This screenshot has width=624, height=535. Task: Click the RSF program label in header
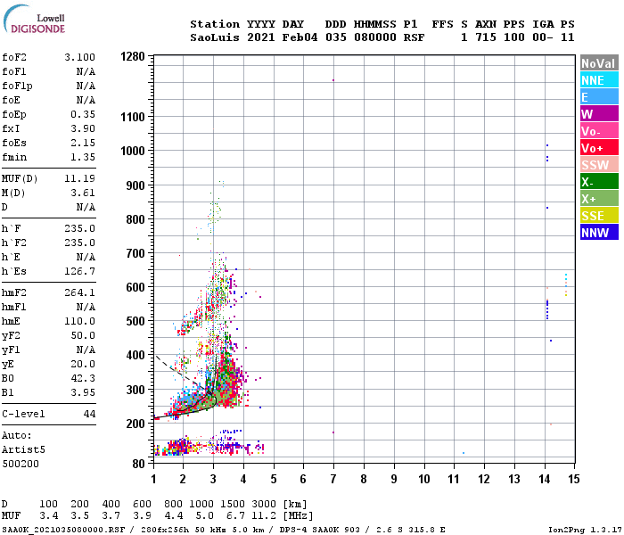pos(414,37)
